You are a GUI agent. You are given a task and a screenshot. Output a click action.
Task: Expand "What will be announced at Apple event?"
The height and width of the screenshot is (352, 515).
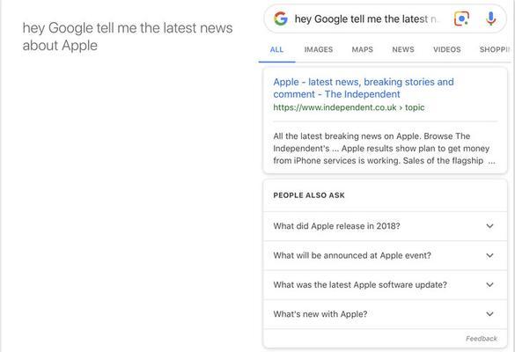tap(385, 255)
